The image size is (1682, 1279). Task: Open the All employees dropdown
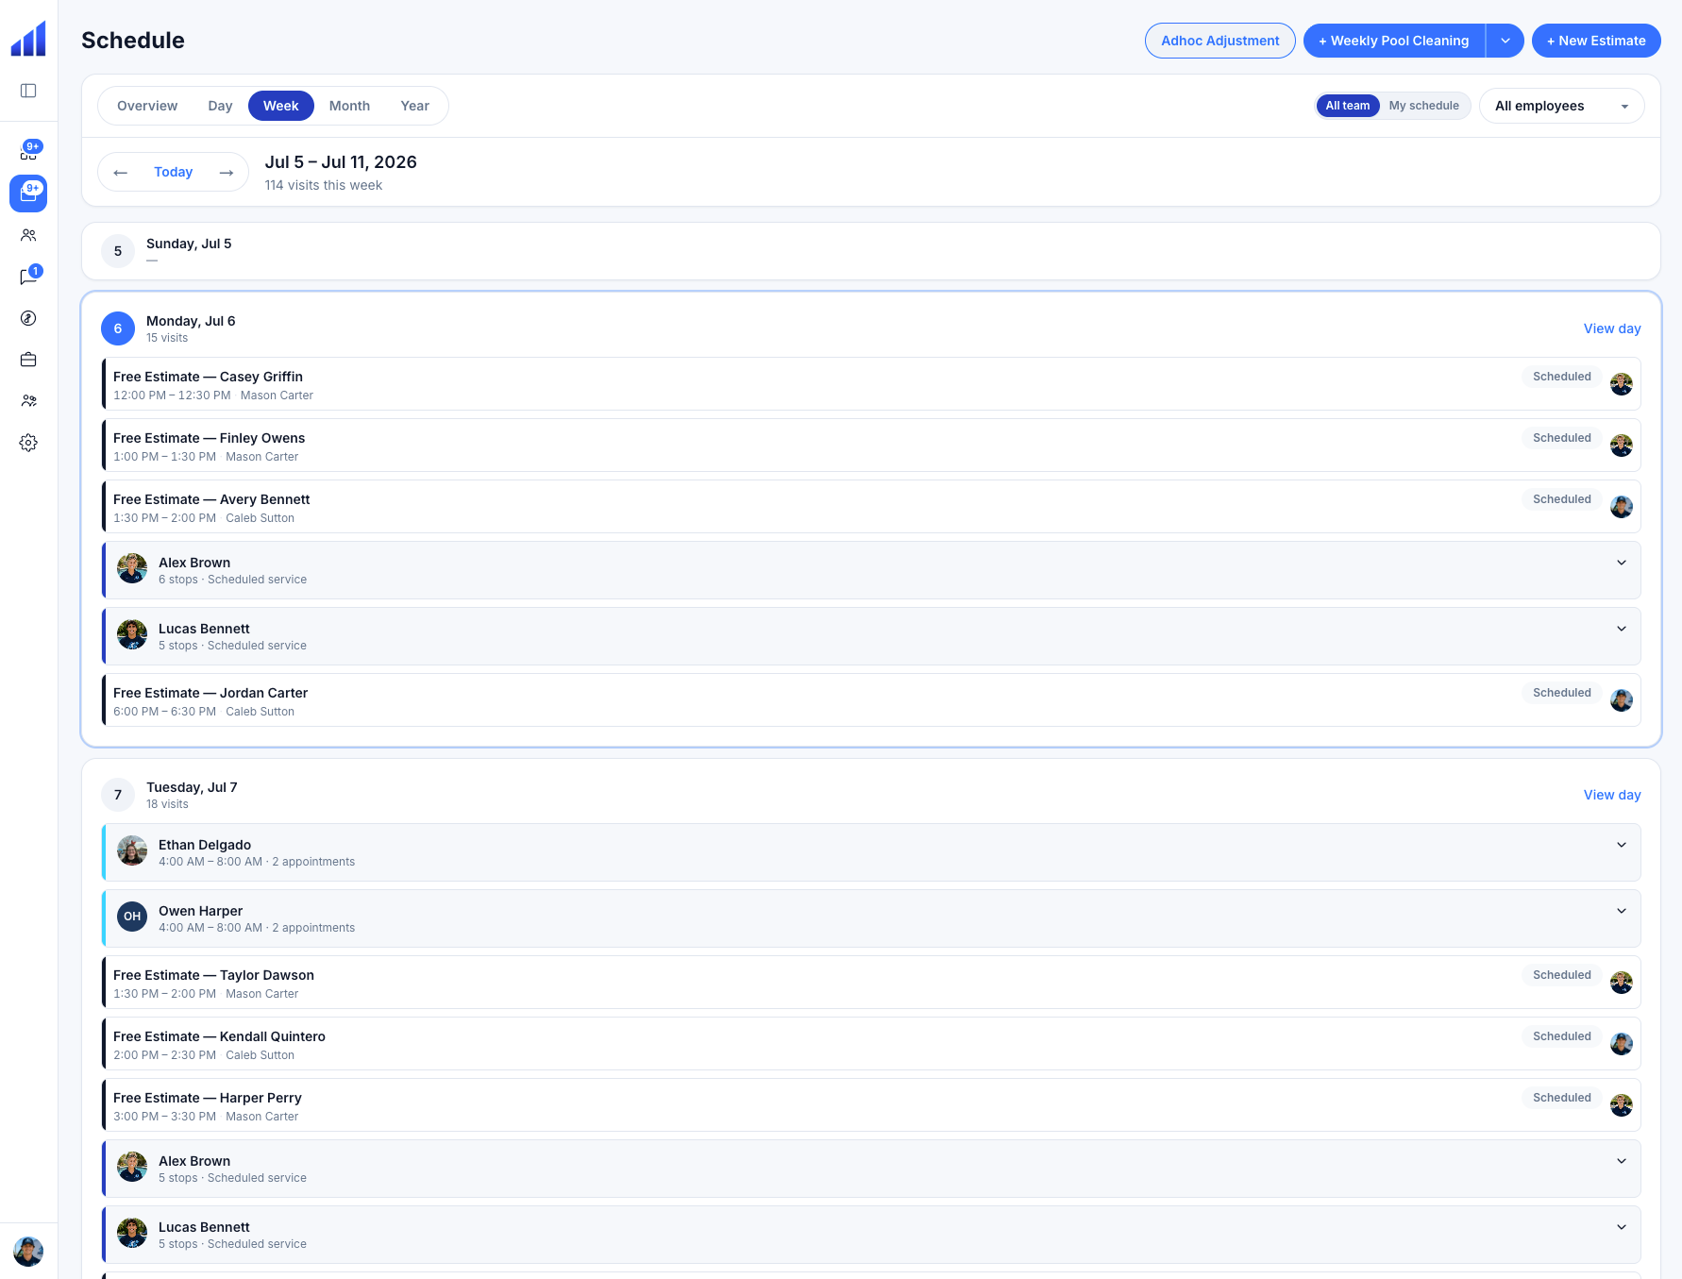tap(1562, 106)
